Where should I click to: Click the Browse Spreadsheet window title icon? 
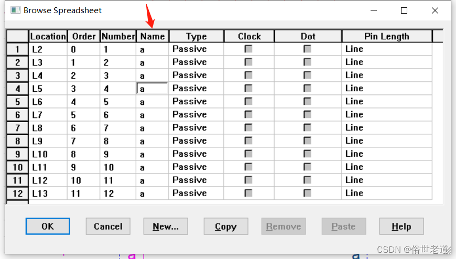point(15,10)
